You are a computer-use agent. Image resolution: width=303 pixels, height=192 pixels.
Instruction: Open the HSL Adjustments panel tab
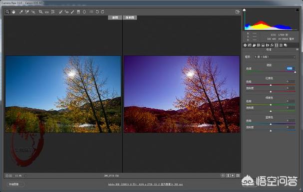pos(259,45)
